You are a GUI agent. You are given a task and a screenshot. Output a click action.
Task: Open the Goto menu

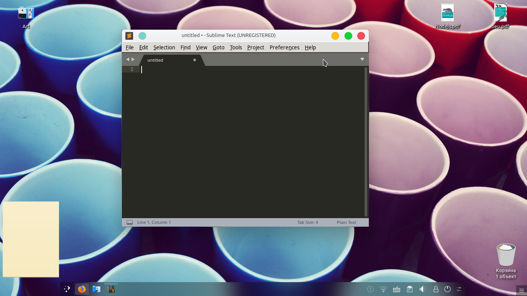[218, 47]
